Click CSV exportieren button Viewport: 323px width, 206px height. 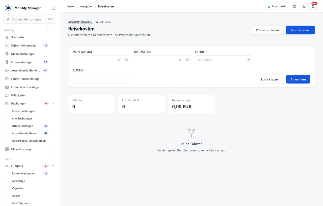point(267,30)
